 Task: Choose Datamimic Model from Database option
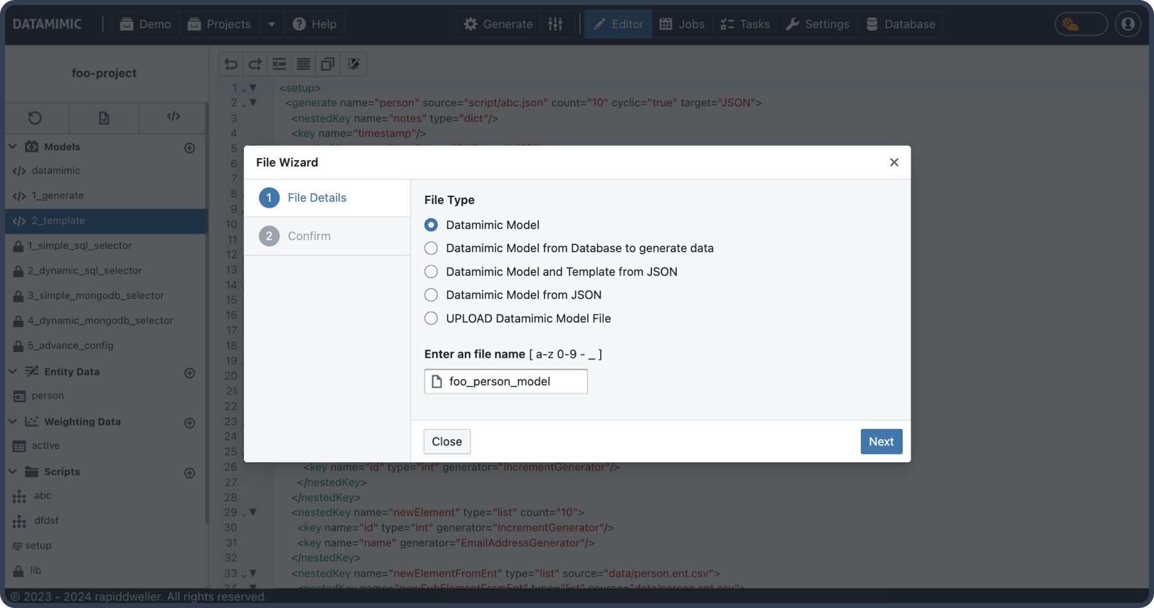(x=431, y=248)
